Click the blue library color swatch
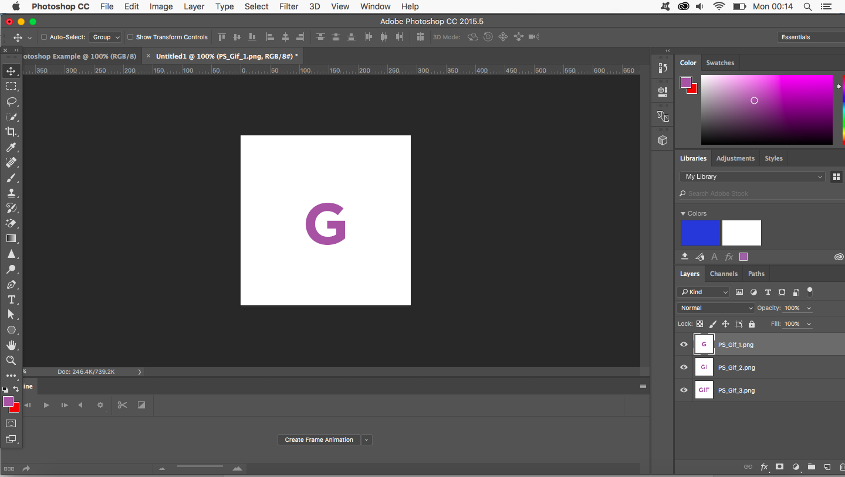The height and width of the screenshot is (477, 845). tap(701, 233)
